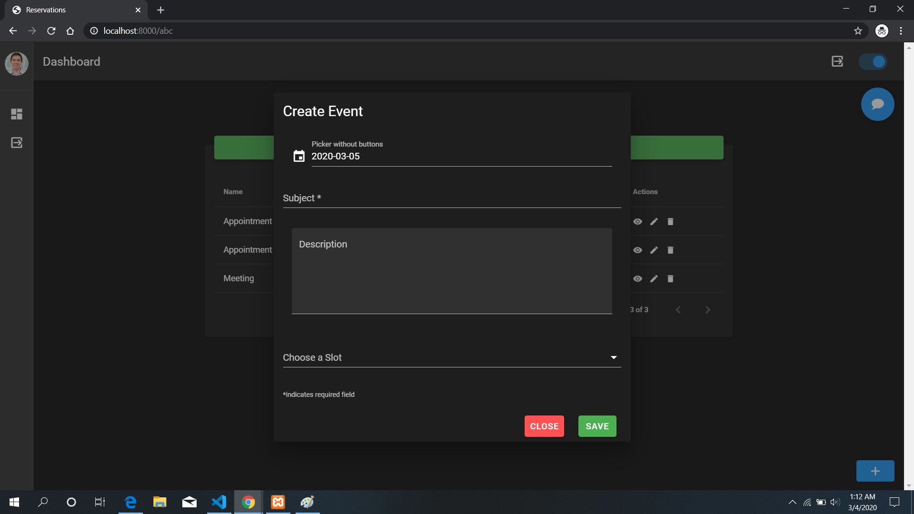Close the Create Event dialog
Image resolution: width=914 pixels, height=514 pixels.
click(x=544, y=426)
